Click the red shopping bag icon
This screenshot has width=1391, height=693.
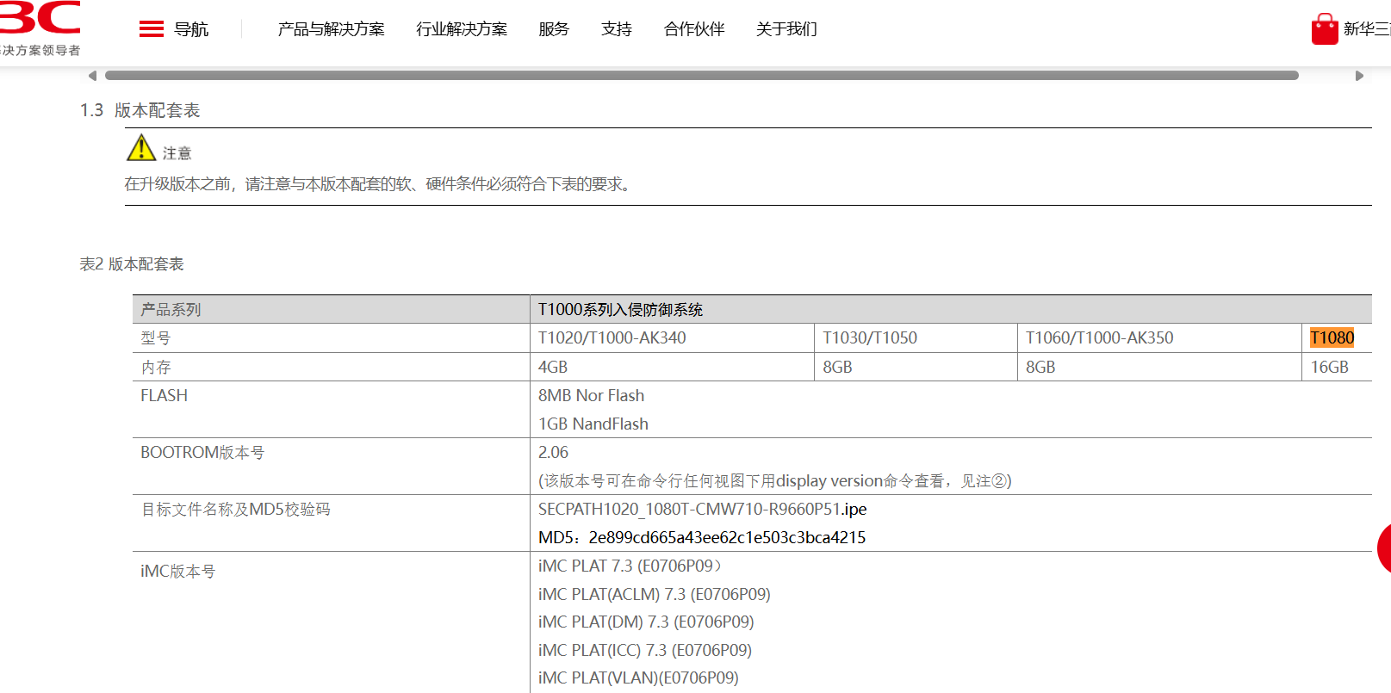tap(1325, 28)
